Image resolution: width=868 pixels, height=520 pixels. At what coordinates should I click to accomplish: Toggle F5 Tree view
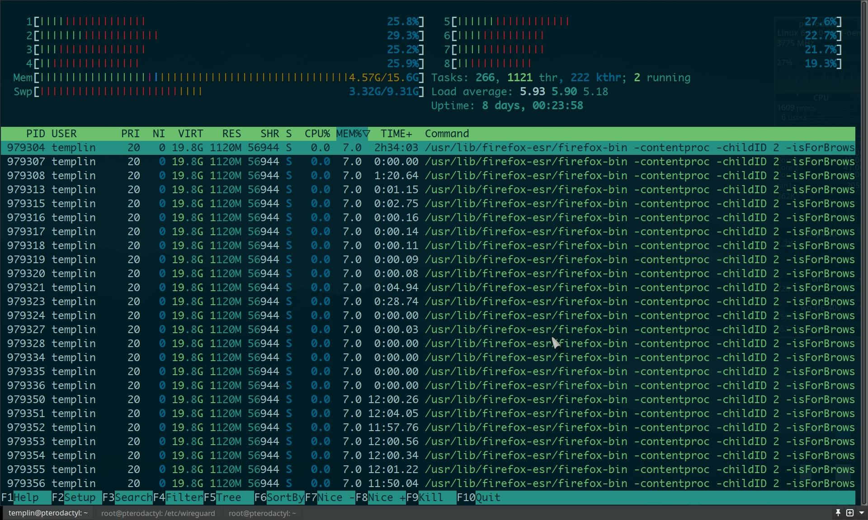tap(228, 497)
